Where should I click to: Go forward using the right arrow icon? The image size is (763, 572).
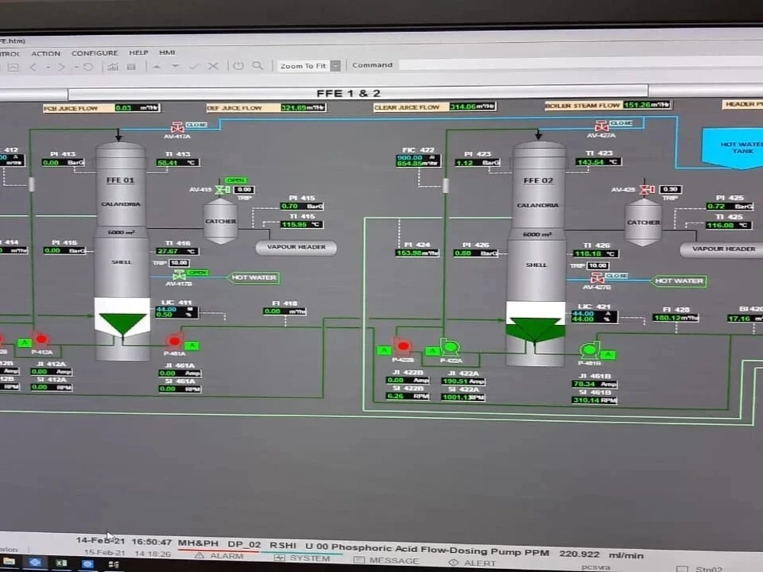pos(62,67)
